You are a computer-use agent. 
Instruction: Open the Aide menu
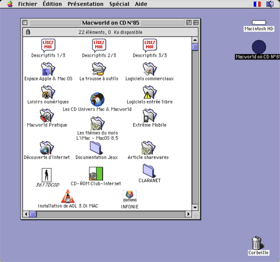(x=141, y=4)
